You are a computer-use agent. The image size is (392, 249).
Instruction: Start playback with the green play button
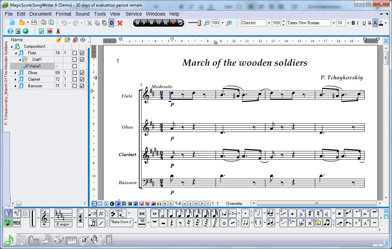point(144,23)
